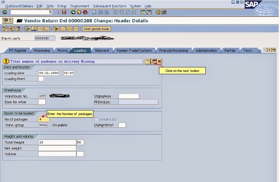Click the Print icon in standard toolbar
Image resolution: width=280 pixels, height=182 pixels.
tap(94, 12)
